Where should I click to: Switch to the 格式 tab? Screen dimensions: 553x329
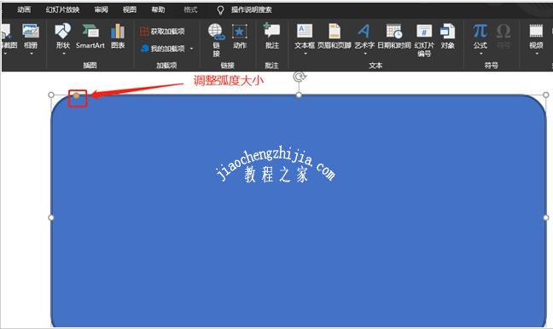(190, 9)
